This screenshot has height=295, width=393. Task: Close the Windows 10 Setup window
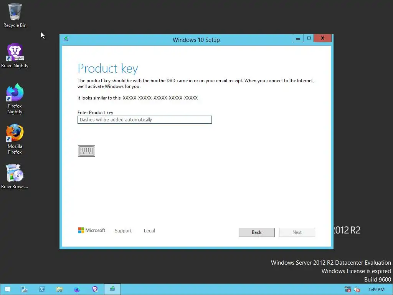coord(322,38)
